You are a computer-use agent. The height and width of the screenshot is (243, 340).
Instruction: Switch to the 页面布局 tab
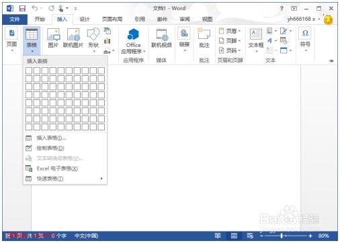pos(112,19)
